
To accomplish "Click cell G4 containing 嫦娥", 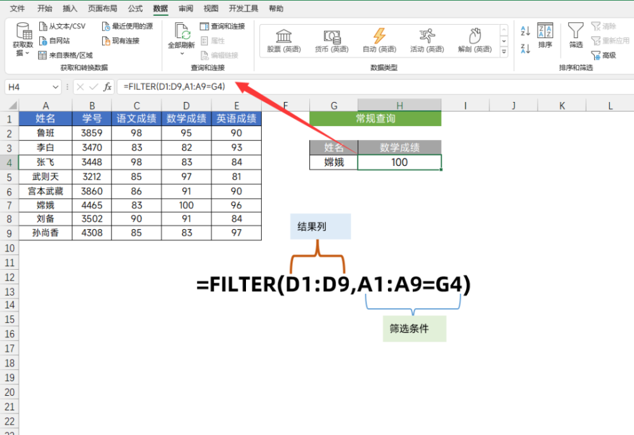I will [x=334, y=162].
